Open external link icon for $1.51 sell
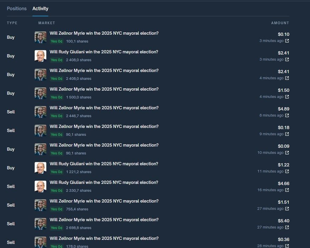This screenshot has width=310, height=248. (287, 209)
